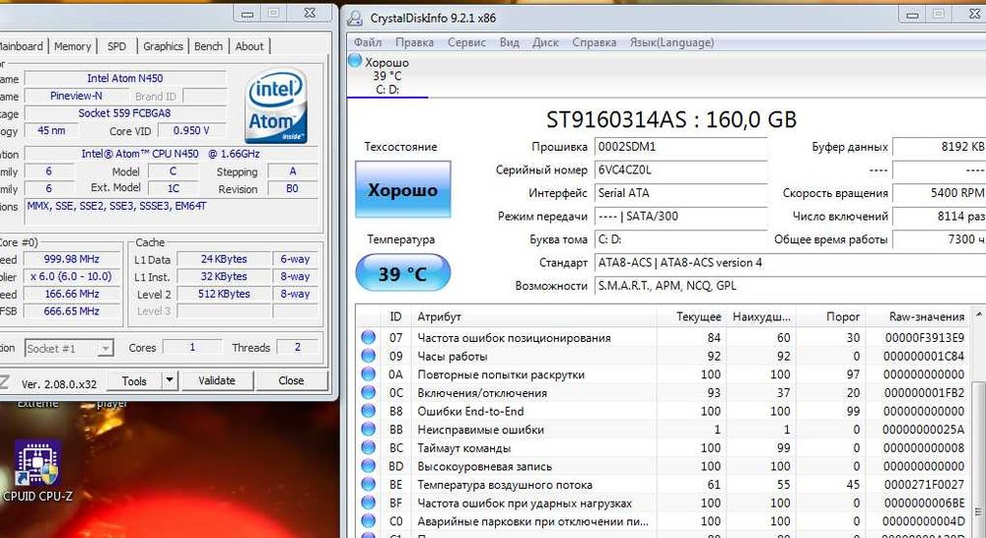Expand the Tools dropdown arrow in CPU-Z
This screenshot has height=538, width=986.
point(170,381)
